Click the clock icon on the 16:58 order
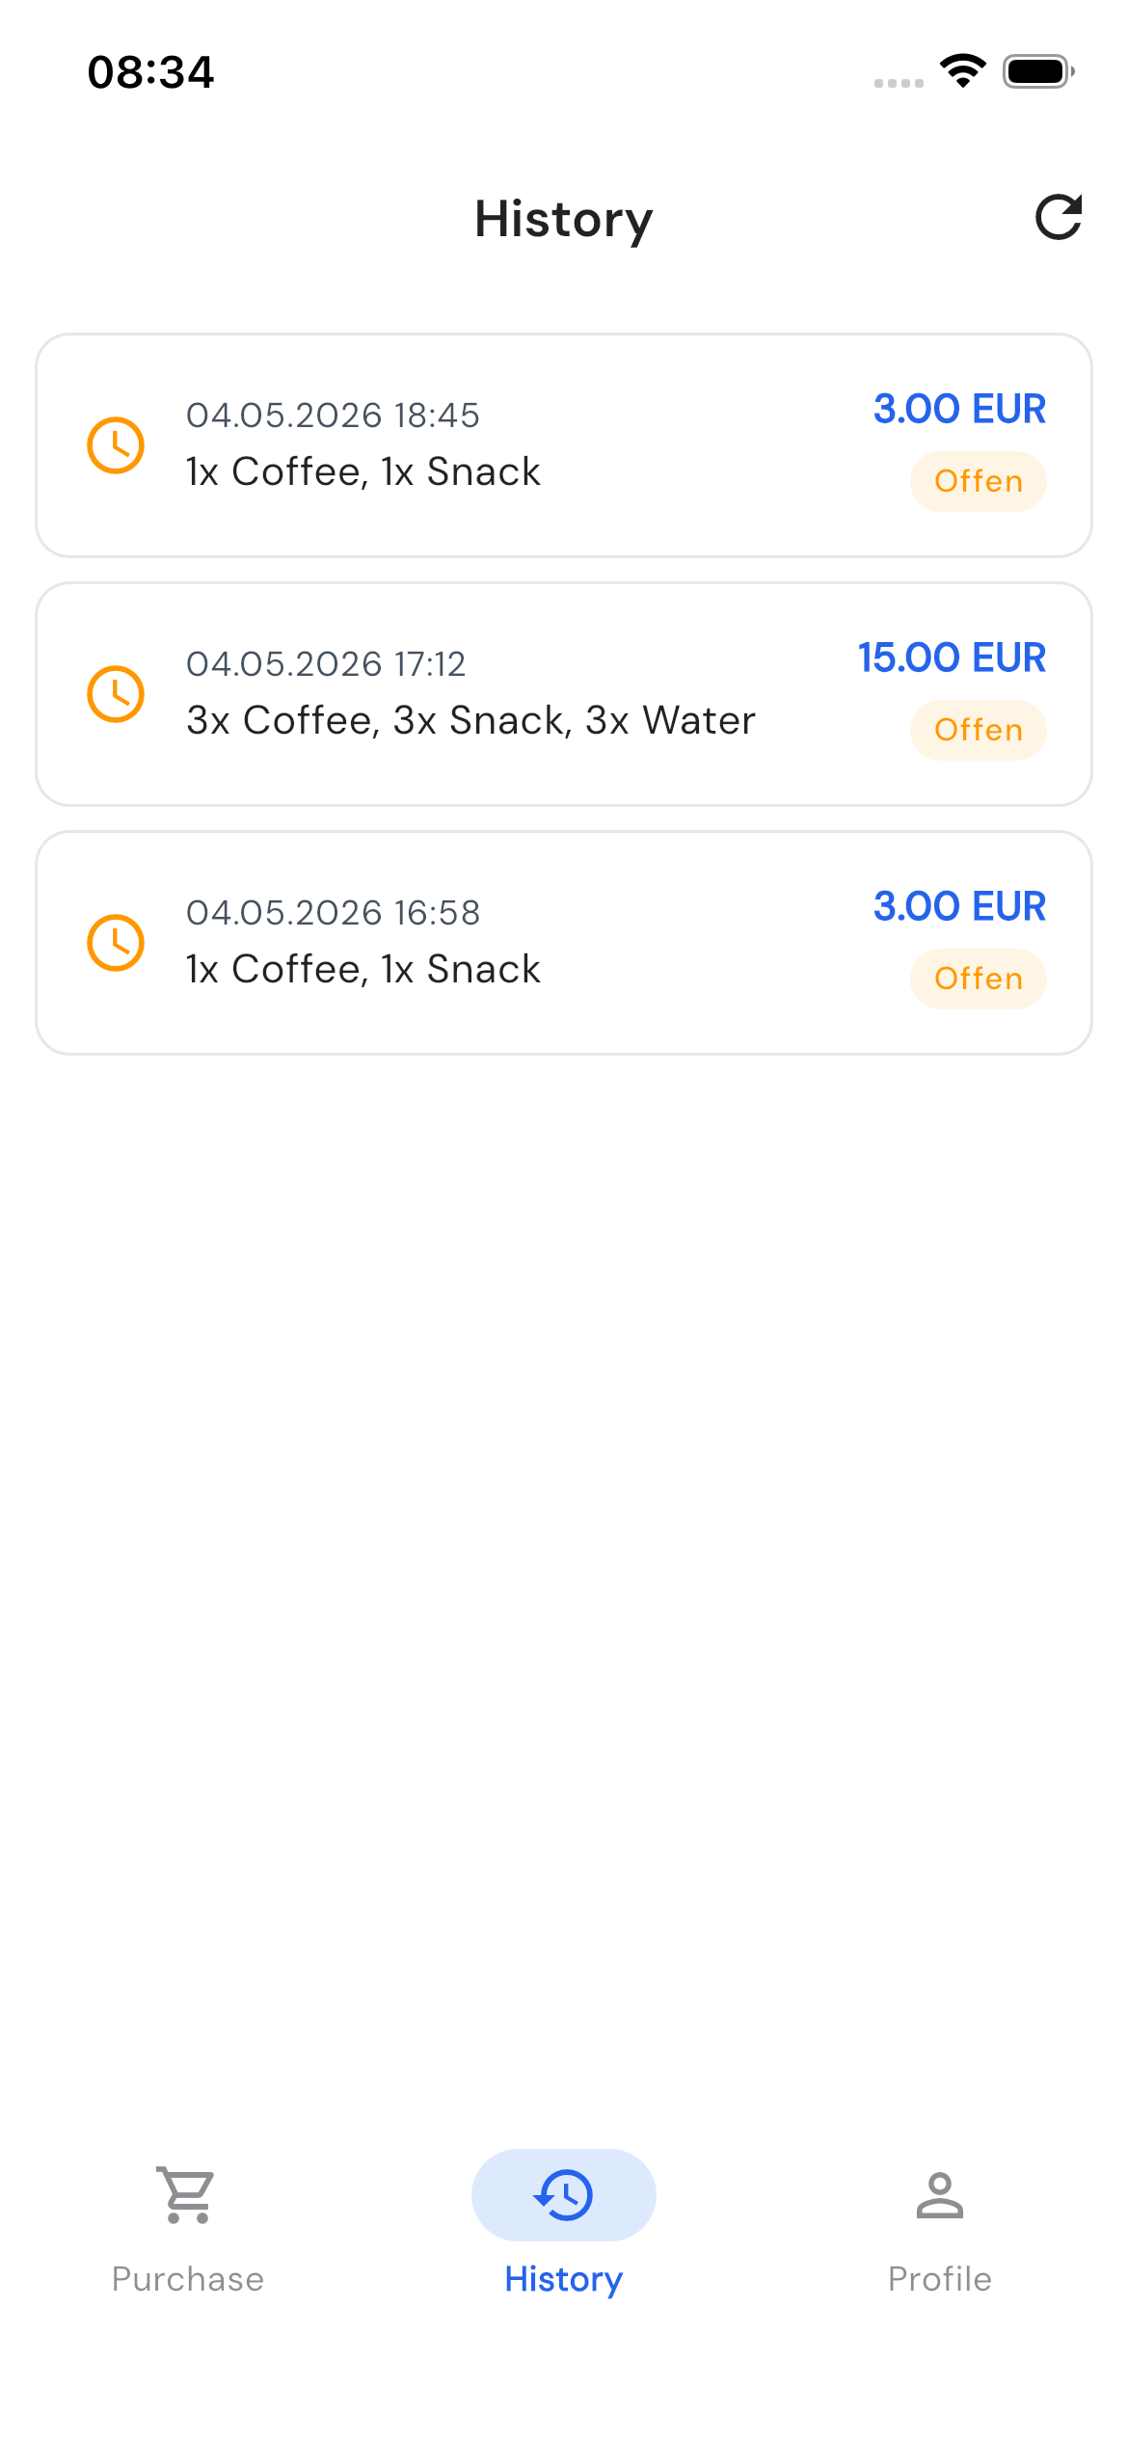The image size is (1128, 2441). point(116,943)
